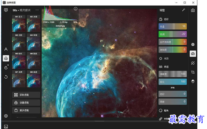Open the three-dot menu beside 90s filter title
The height and width of the screenshot is (129, 207).
pyautogui.click(x=37, y=10)
